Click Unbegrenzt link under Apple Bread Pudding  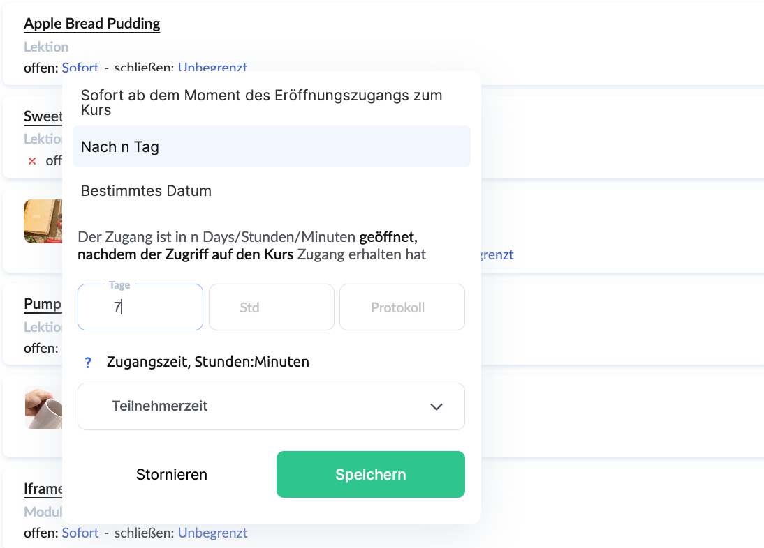(212, 67)
